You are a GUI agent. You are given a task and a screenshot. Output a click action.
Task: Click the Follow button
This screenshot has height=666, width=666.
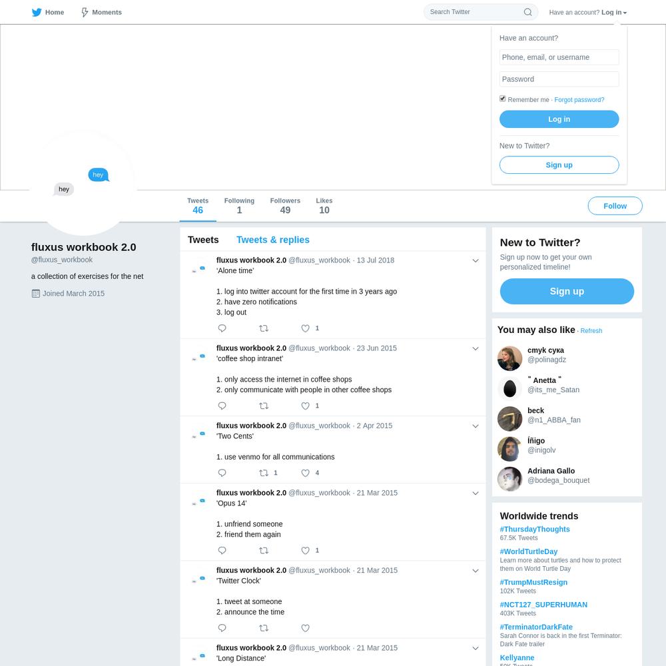[615, 206]
